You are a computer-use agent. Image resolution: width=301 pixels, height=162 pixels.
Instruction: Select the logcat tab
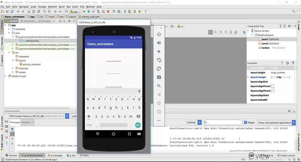pos(15,122)
